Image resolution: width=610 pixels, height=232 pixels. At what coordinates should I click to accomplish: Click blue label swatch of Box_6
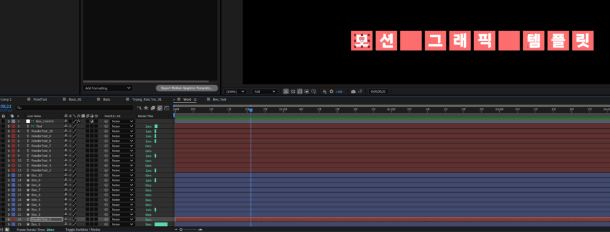pos(13,195)
